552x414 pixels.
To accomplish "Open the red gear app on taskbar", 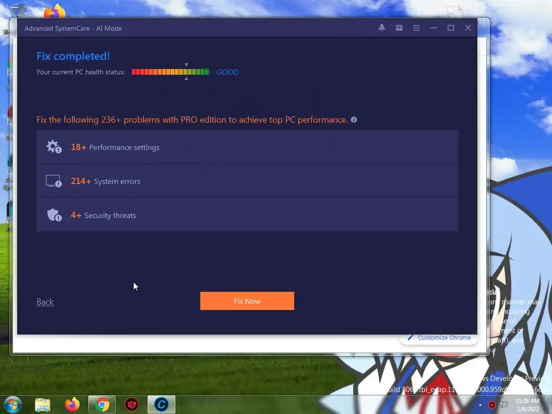I will (132, 405).
